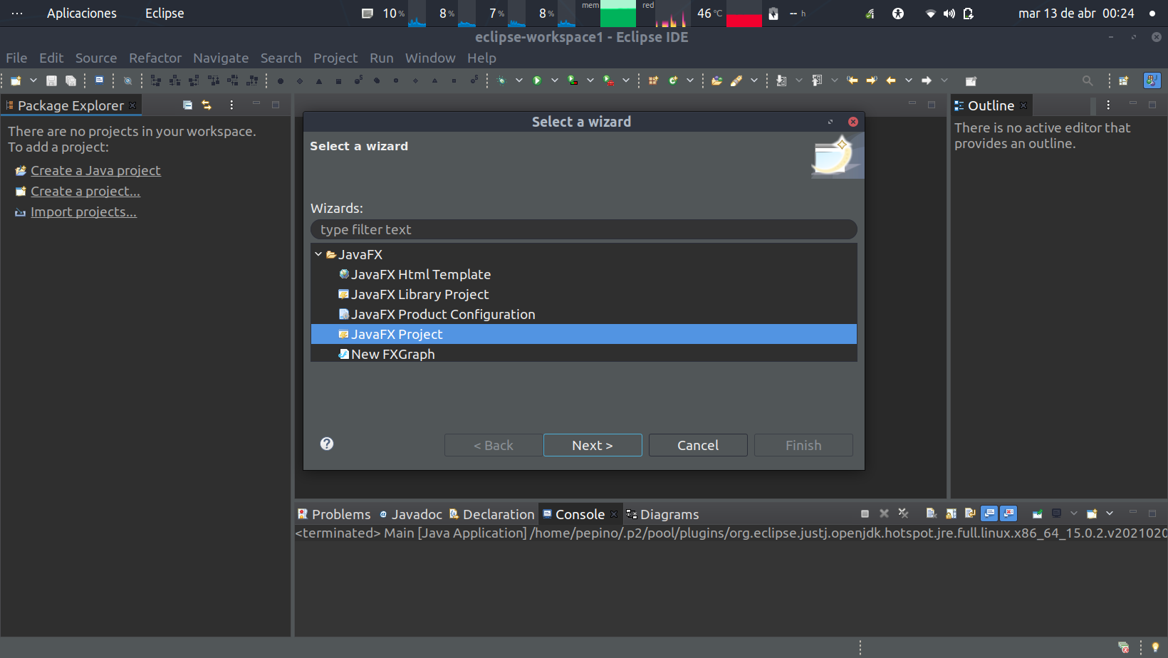Click the Import projects... link
This screenshot has height=658, width=1168.
pos(83,212)
